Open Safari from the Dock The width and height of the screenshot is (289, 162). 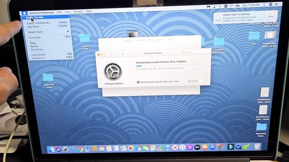(x=73, y=149)
